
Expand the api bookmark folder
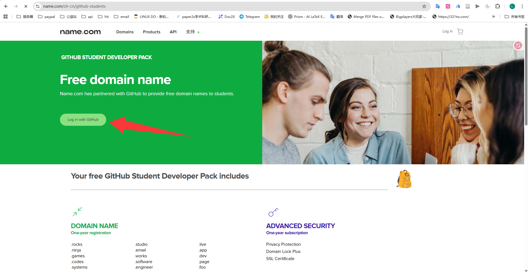(87, 17)
